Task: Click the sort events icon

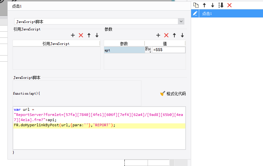Action: click(x=221, y=5)
